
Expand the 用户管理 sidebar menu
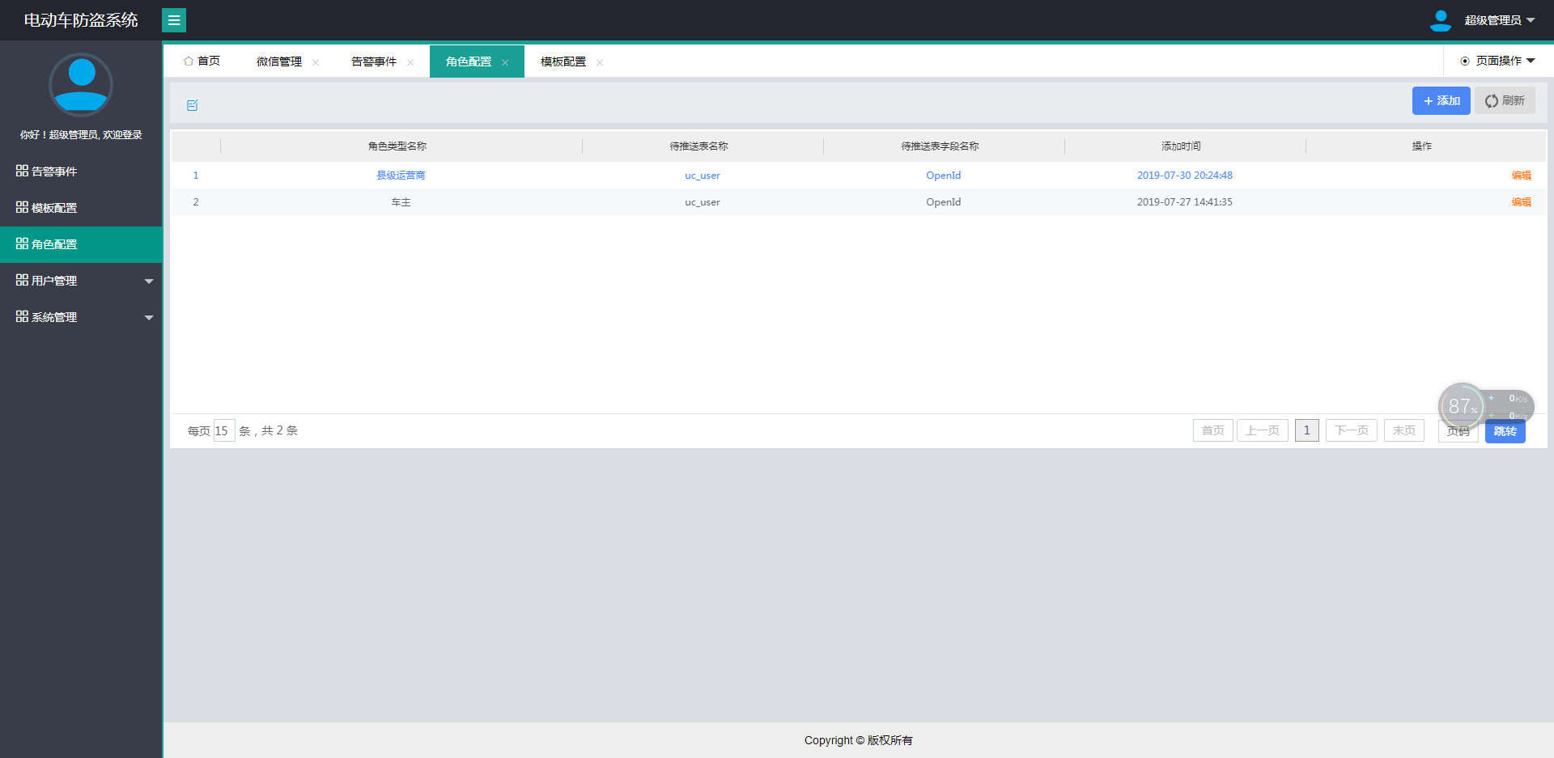(81, 281)
